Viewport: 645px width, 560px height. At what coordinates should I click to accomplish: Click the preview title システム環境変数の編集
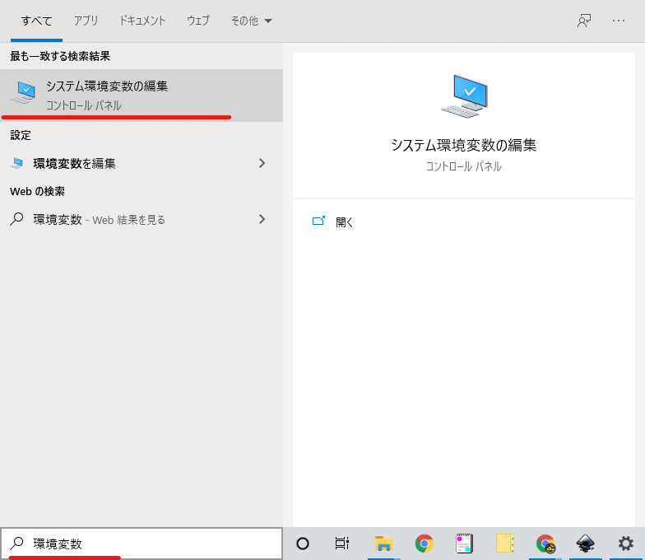click(464, 145)
